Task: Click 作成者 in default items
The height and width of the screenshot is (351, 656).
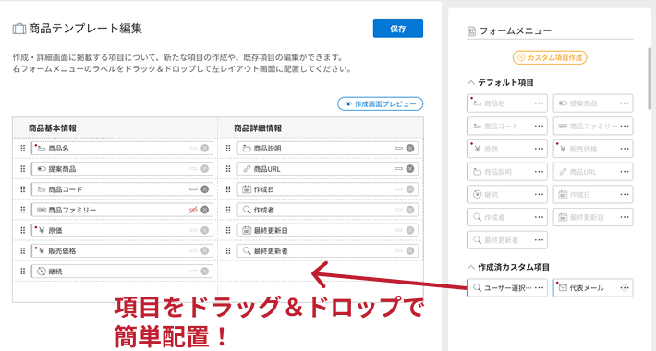Action: (x=506, y=217)
